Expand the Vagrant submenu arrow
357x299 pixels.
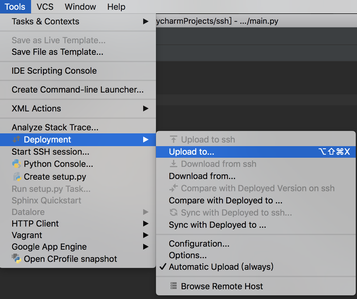point(146,235)
